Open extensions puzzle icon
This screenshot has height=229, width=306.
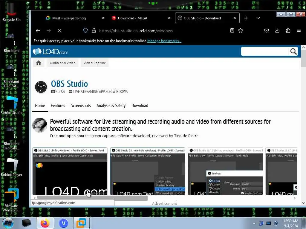pos(288,31)
